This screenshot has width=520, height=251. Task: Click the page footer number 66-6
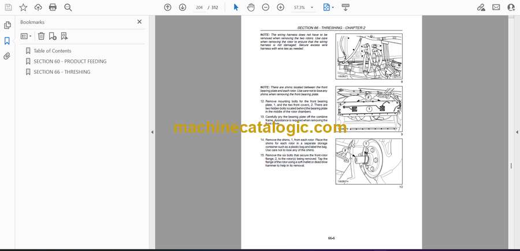[331, 238]
